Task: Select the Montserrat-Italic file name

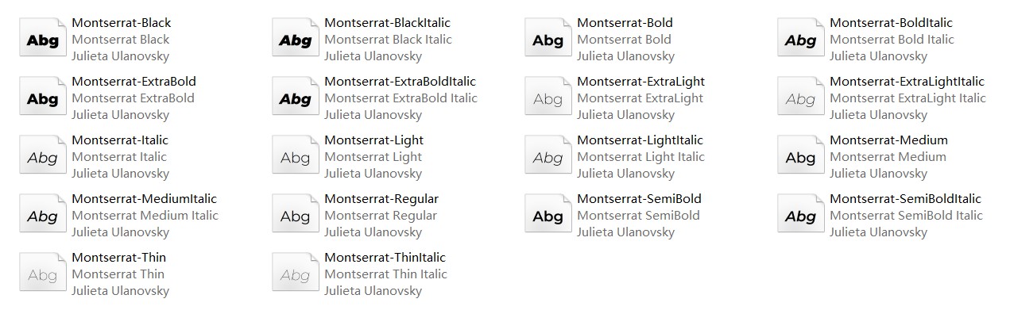Action: click(120, 140)
